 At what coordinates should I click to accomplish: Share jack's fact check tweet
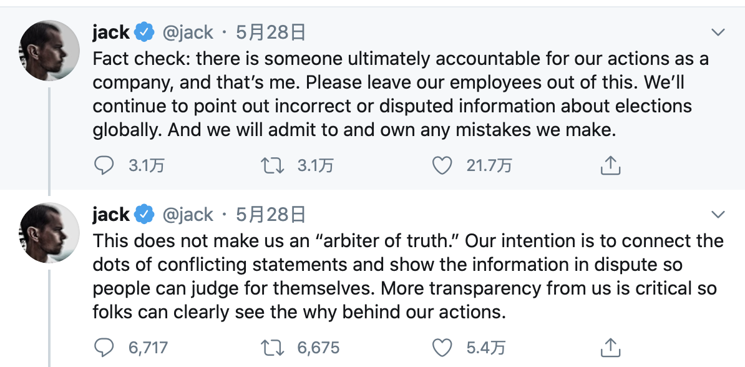pos(610,165)
